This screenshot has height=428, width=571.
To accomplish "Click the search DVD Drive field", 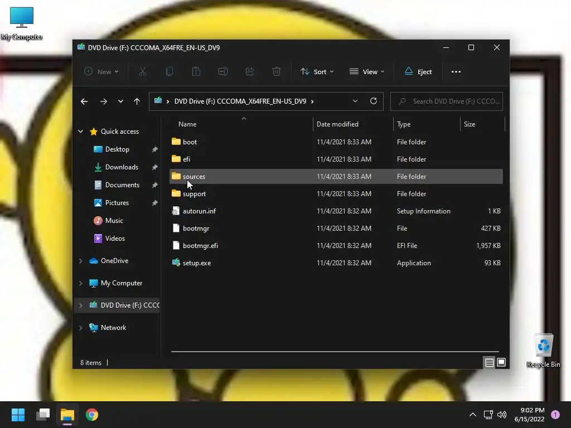I will point(447,101).
